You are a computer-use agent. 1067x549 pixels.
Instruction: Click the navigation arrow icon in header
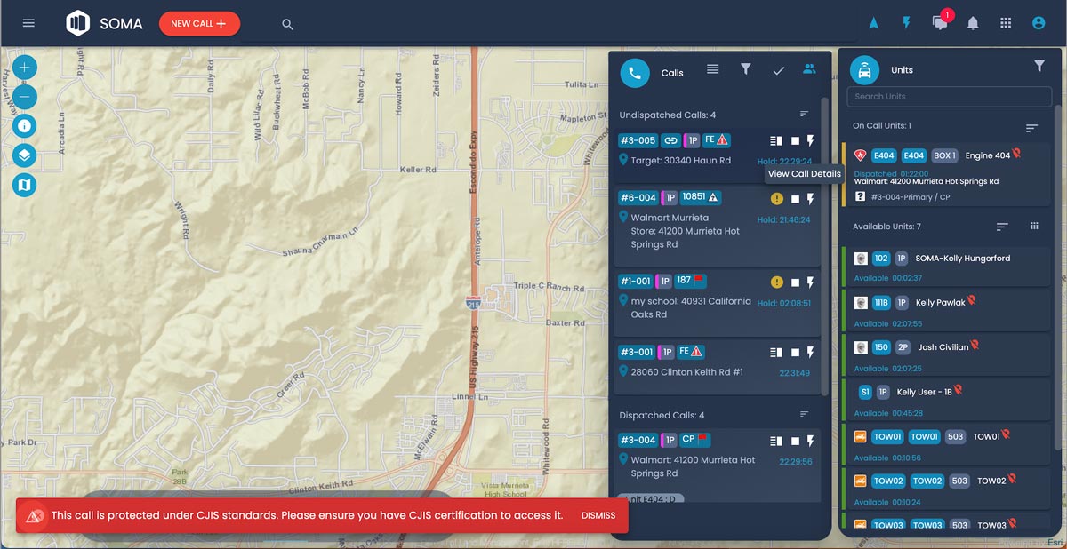[874, 23]
